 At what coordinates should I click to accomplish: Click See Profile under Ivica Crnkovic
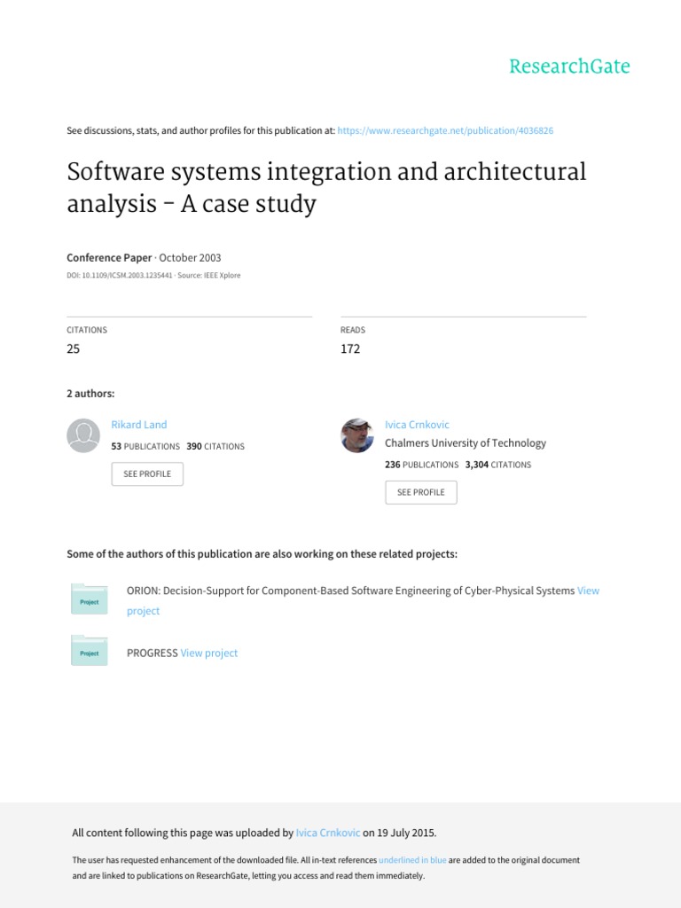point(421,492)
